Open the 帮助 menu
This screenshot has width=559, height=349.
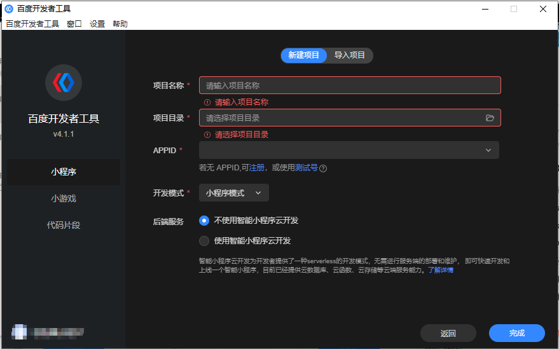(x=120, y=24)
